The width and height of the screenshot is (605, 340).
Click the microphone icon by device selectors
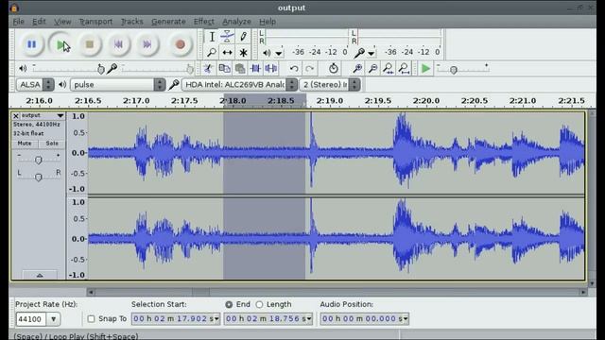[174, 84]
